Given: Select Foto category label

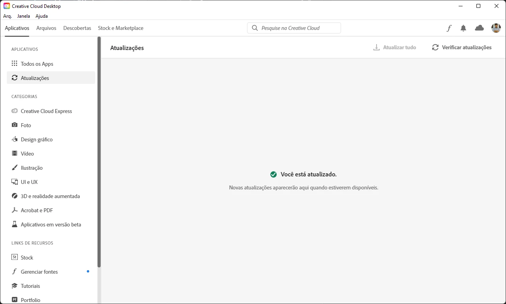Looking at the screenshot, I should point(26,125).
